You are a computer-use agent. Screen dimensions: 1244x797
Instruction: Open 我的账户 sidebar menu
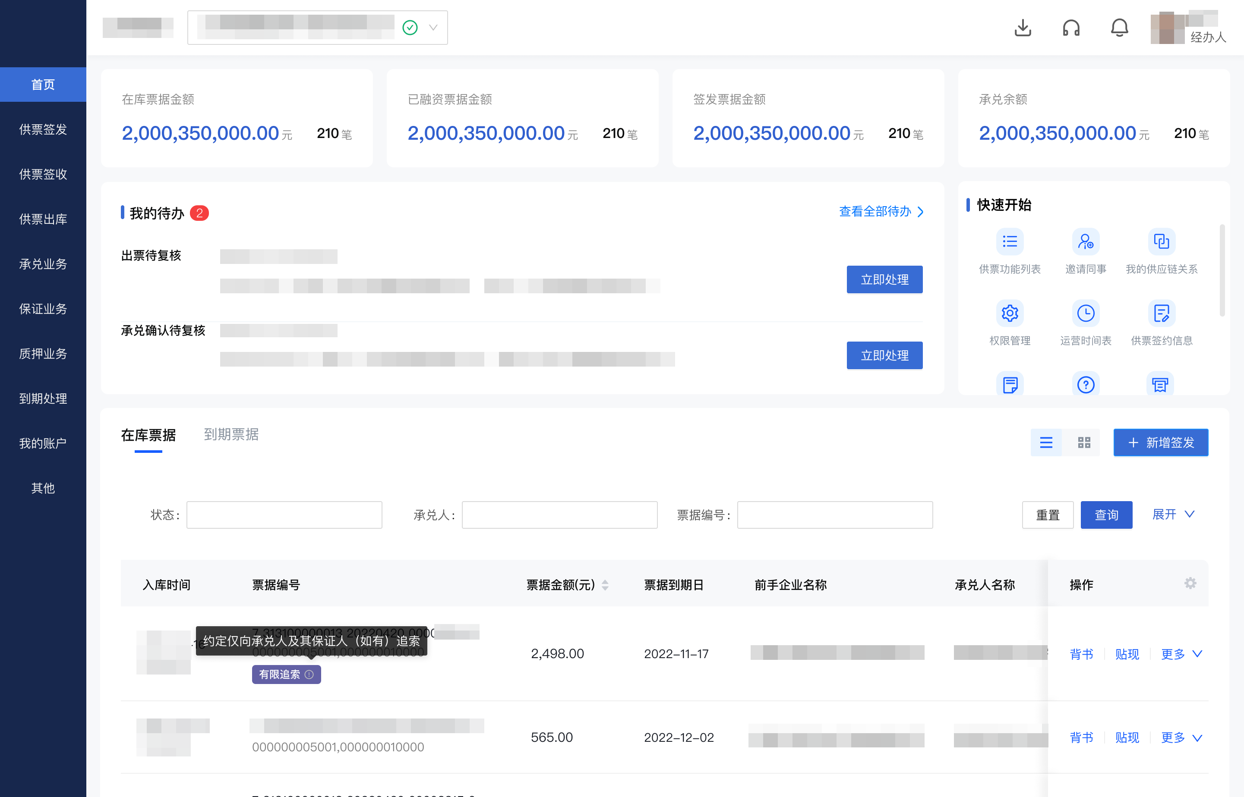[x=43, y=443]
